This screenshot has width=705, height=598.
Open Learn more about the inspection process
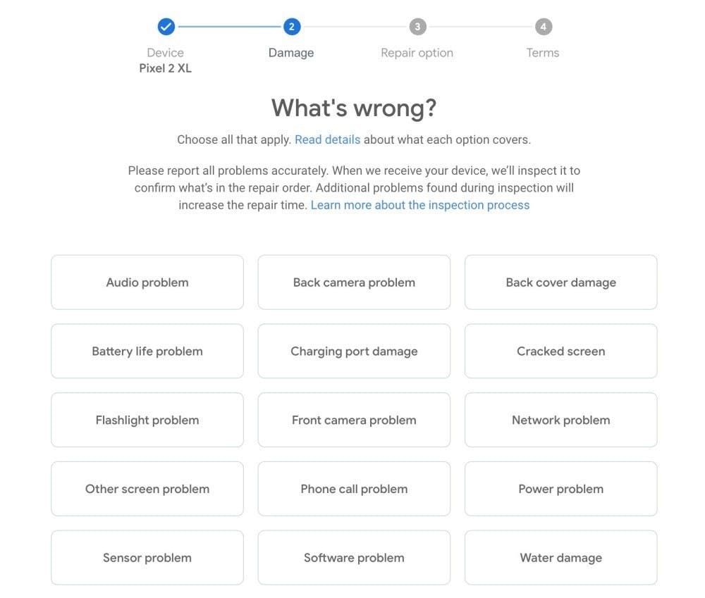coord(420,205)
